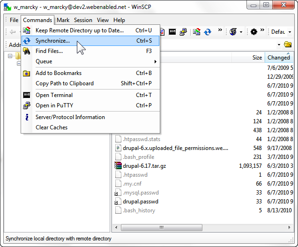Choose Server/Protocol Information entry

90,117
